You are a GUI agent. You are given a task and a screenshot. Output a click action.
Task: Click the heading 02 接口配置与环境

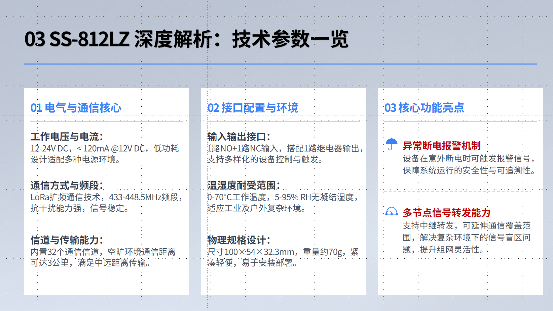click(253, 108)
